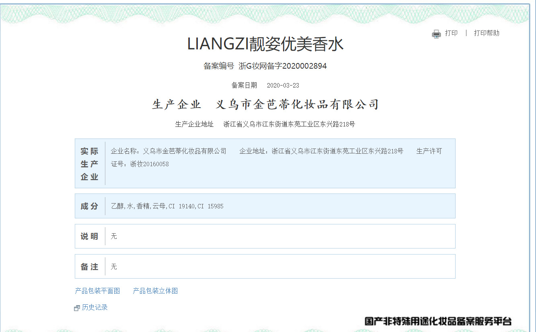
Task: Click 备案日期 label
Action: click(x=244, y=86)
